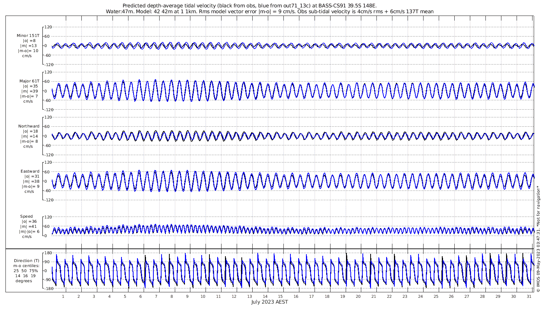545x311 pixels.
Task: Click the "Northward" panel label
Action: 29,126
